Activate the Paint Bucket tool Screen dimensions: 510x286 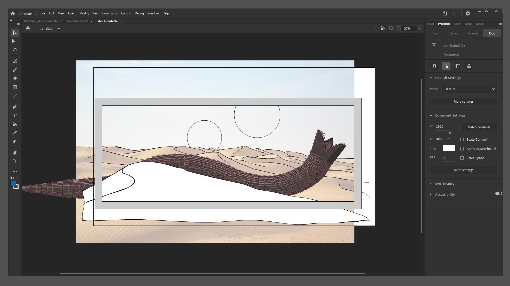[15, 124]
